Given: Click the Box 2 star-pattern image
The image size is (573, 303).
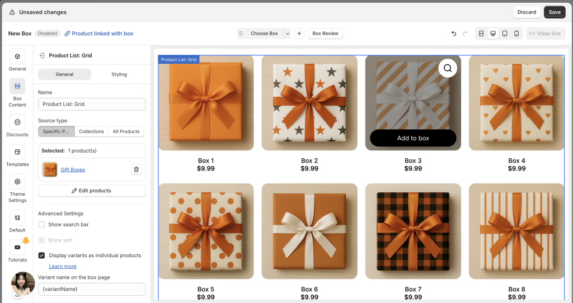Looking at the screenshot, I should tap(309, 102).
